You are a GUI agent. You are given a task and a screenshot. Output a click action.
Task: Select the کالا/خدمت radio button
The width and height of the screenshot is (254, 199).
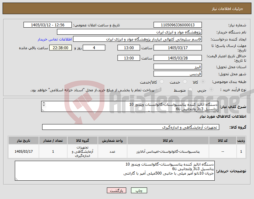click(x=162, y=82)
